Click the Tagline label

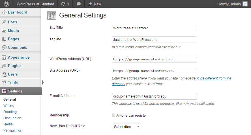click(x=55, y=39)
